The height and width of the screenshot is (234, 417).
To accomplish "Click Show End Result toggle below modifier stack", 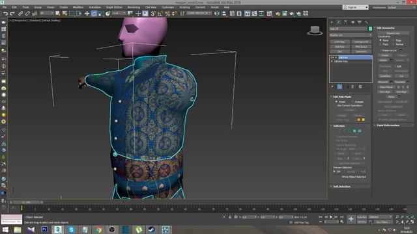I will click(x=339, y=86).
